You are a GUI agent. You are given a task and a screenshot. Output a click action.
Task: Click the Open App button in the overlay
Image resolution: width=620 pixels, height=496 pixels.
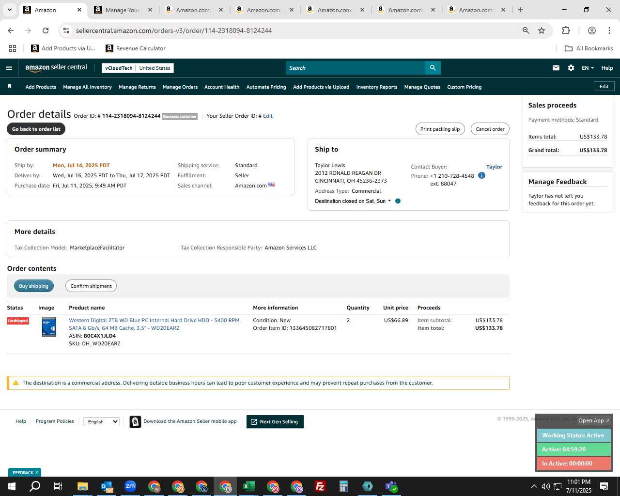tap(594, 420)
